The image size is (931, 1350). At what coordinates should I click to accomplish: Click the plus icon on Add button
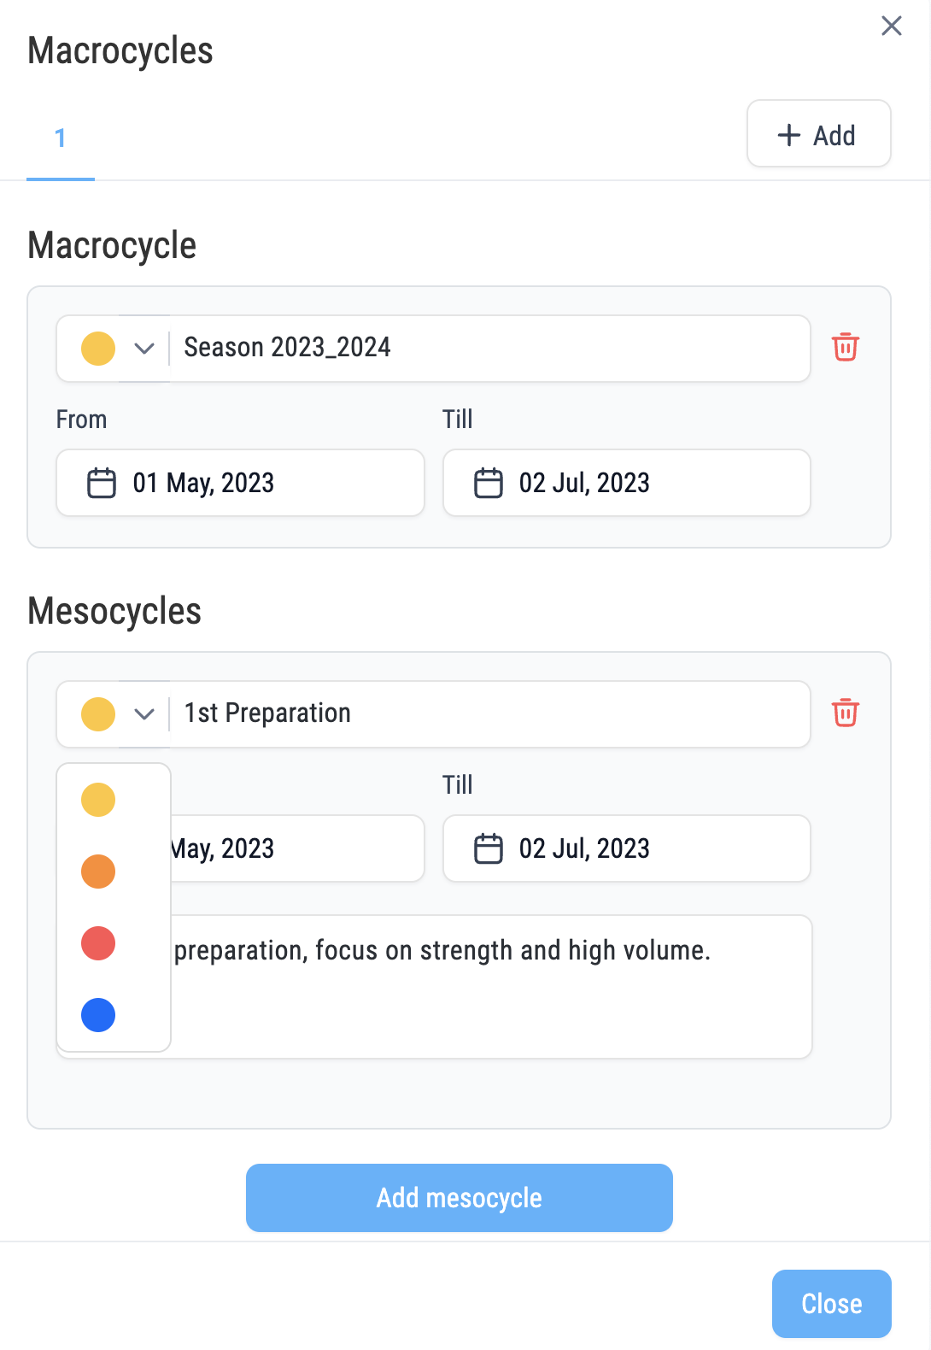pyautogui.click(x=789, y=135)
